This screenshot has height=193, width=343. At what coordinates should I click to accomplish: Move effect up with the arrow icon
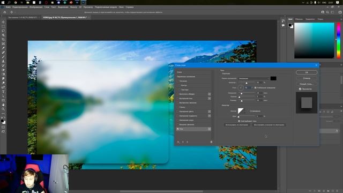tap(183, 142)
